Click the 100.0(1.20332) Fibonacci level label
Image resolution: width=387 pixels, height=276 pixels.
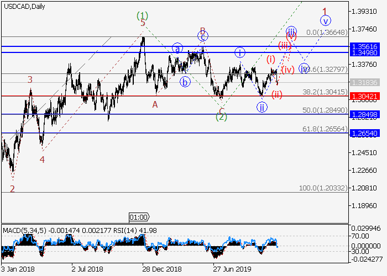click(322, 188)
